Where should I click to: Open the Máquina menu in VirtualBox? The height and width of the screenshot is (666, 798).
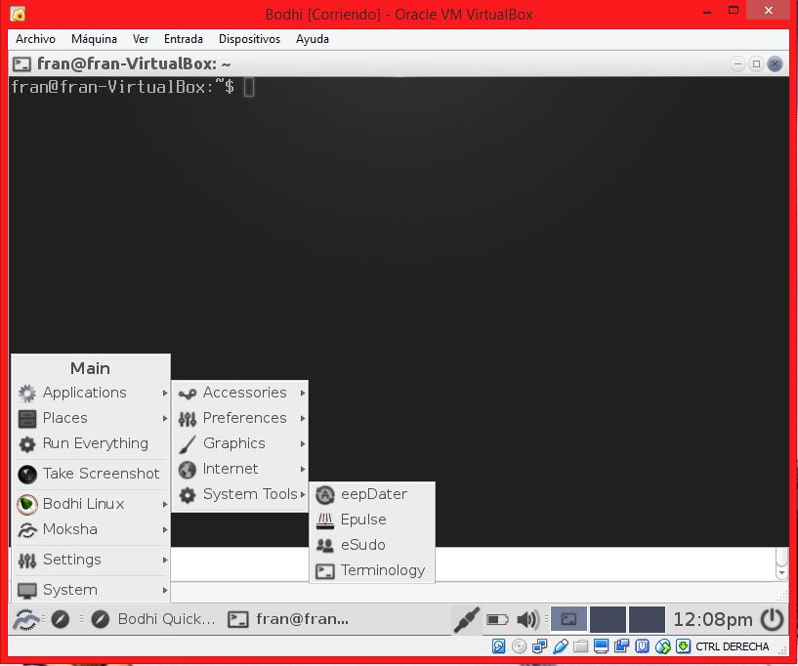94,39
